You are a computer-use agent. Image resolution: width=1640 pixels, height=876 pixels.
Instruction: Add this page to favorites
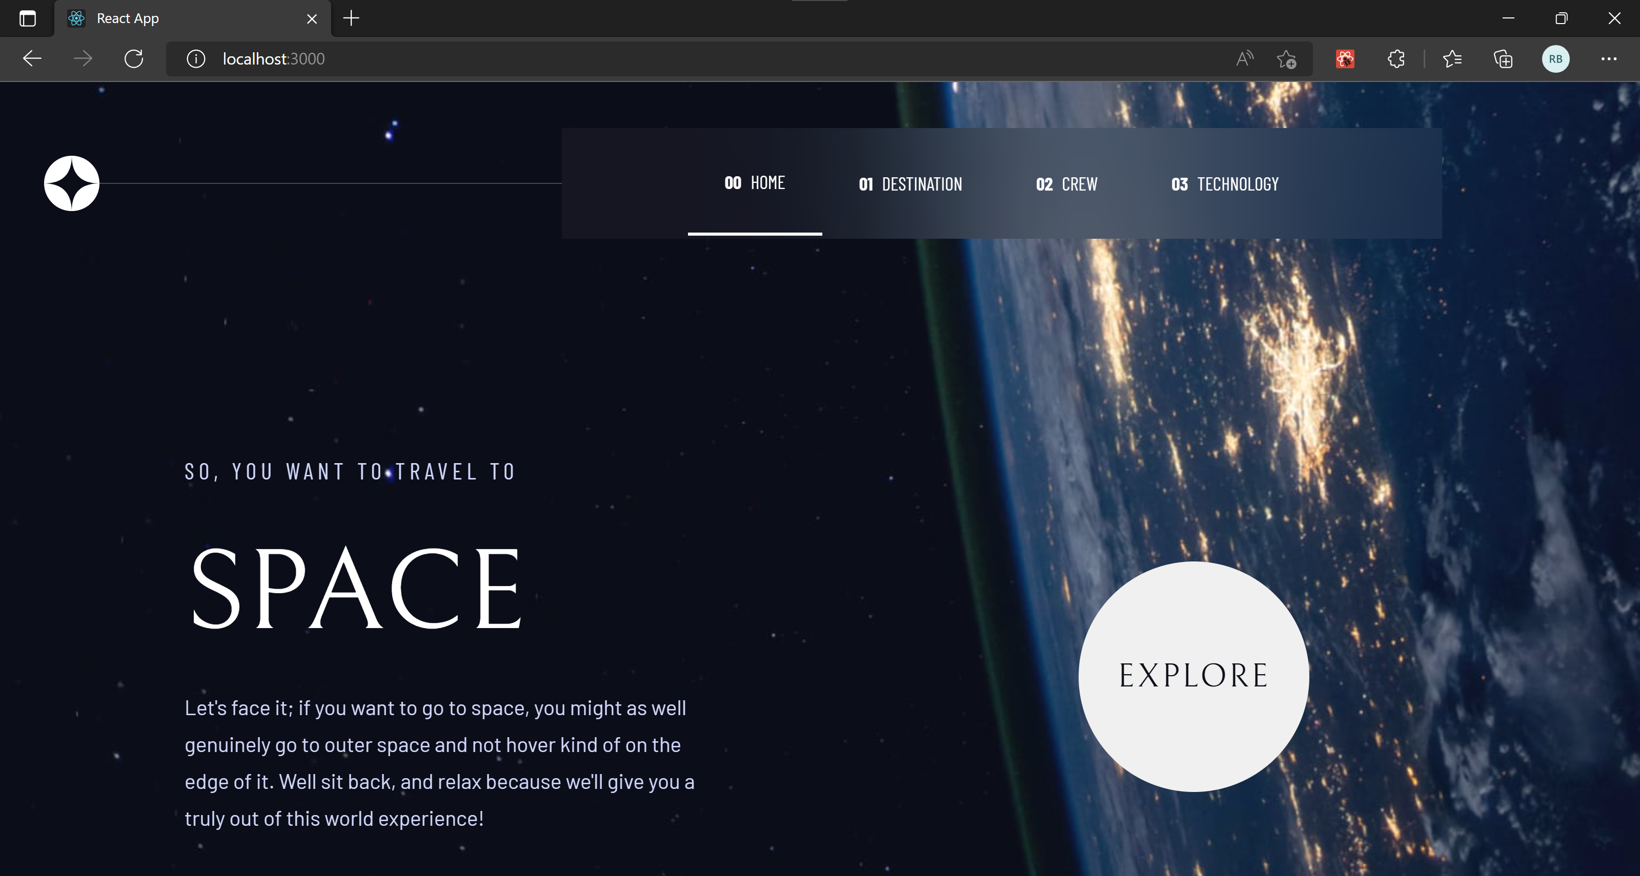point(1286,58)
